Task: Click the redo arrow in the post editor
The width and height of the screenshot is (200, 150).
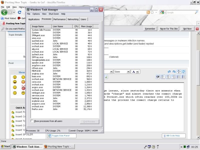Action: click(174, 72)
